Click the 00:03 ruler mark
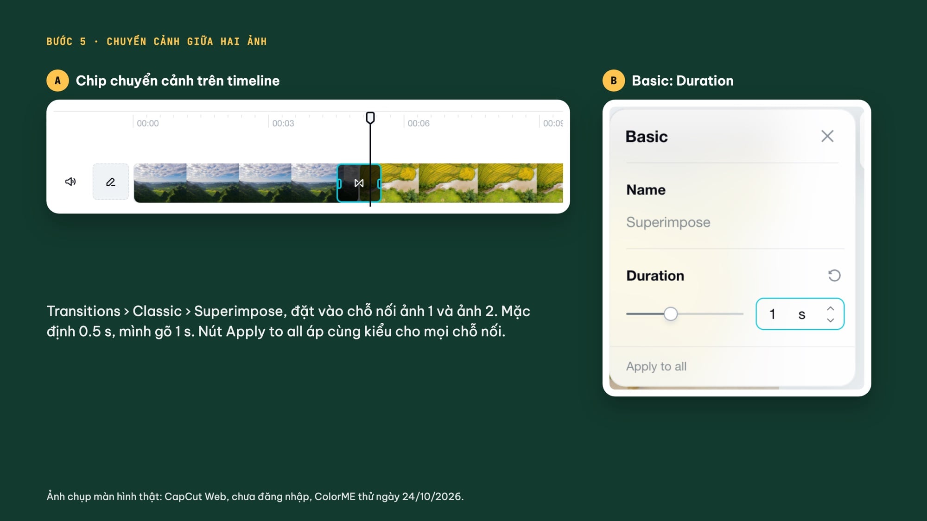Screen dimensions: 927x521 (x=283, y=123)
